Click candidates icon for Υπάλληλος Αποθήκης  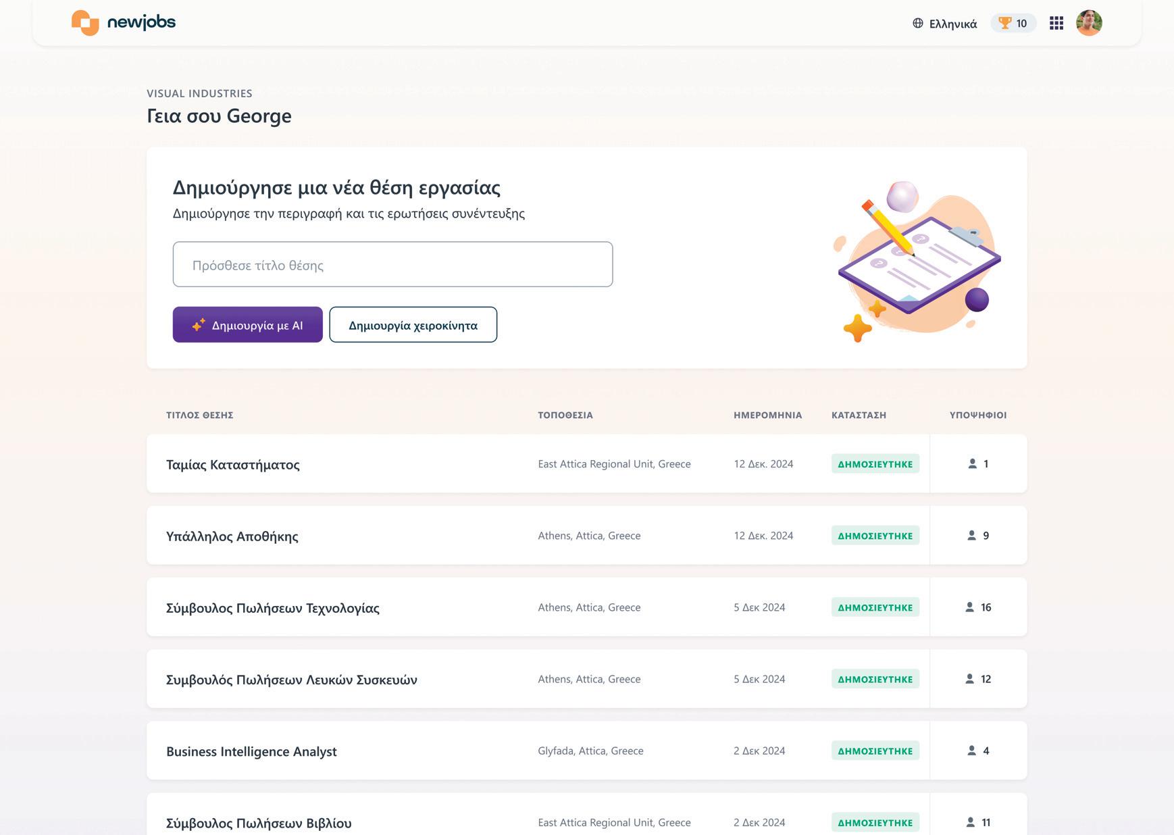coord(972,535)
